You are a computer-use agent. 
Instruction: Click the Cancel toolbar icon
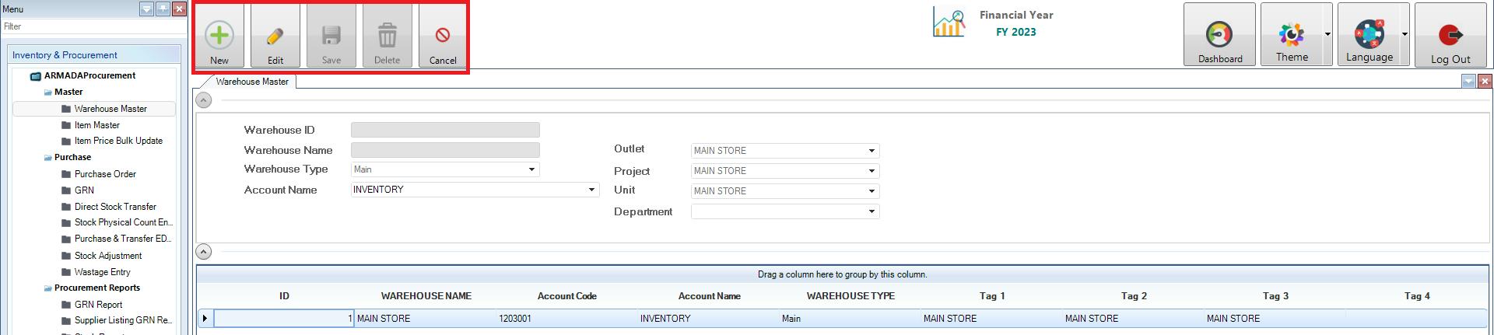[x=443, y=35]
